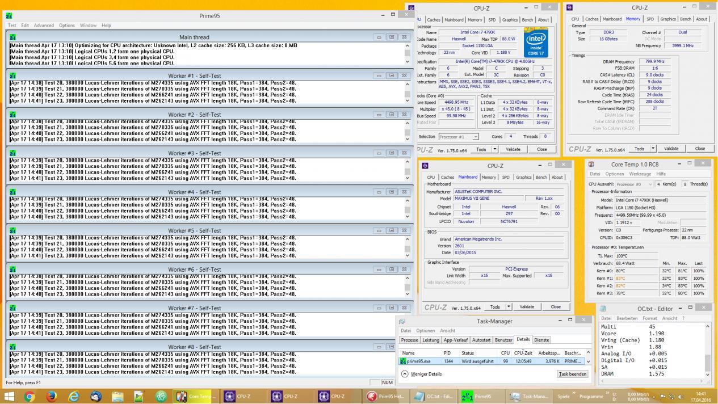Click Core Temp title bar icon

[591, 165]
